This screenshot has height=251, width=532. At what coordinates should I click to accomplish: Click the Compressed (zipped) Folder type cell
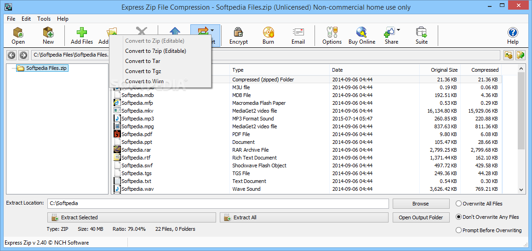(x=263, y=80)
